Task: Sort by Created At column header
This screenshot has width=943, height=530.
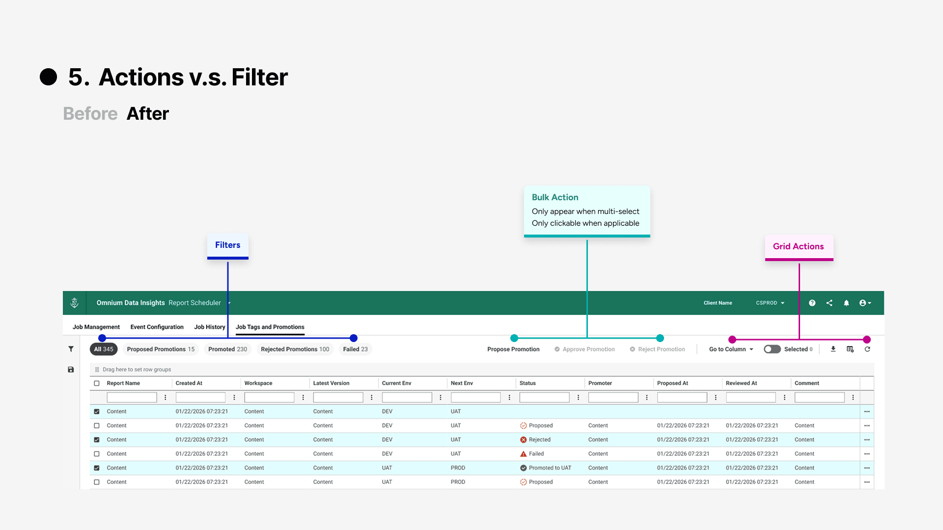Action: point(189,383)
